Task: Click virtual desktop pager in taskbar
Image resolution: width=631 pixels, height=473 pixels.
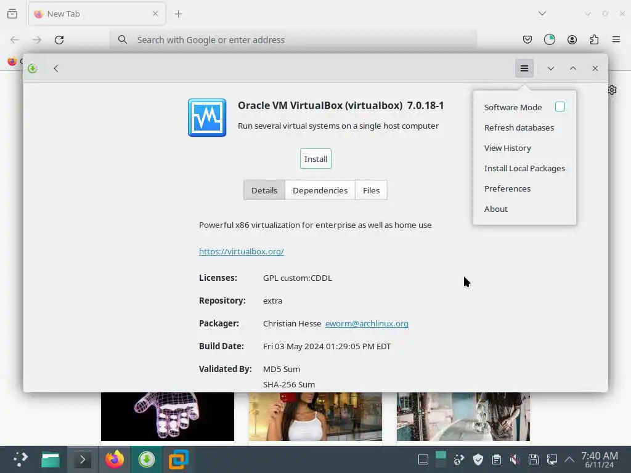Action: [x=441, y=459]
